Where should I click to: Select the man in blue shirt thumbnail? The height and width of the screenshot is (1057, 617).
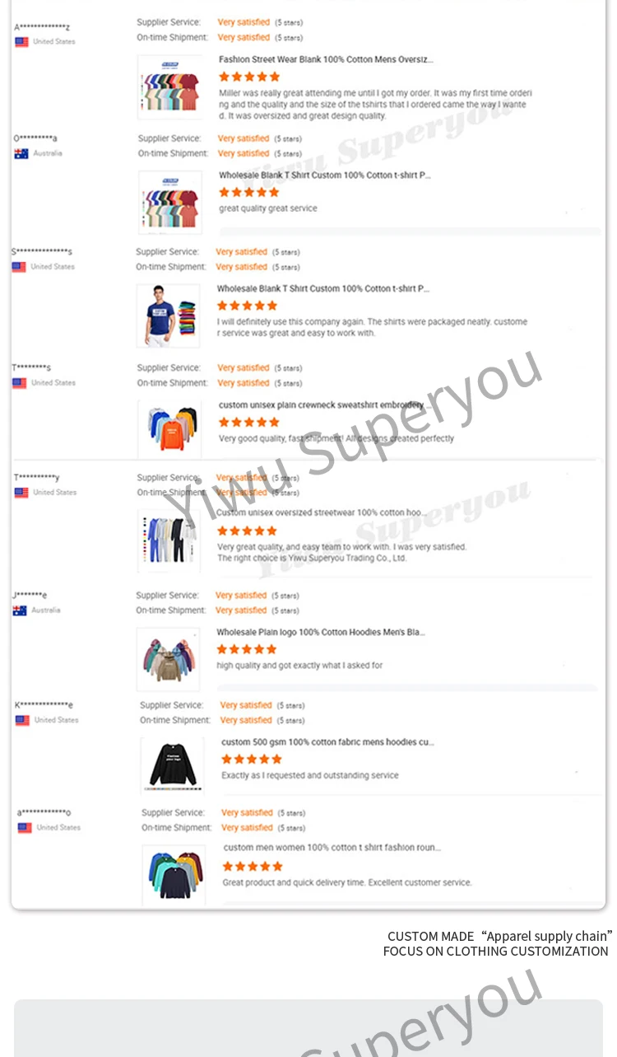[168, 316]
